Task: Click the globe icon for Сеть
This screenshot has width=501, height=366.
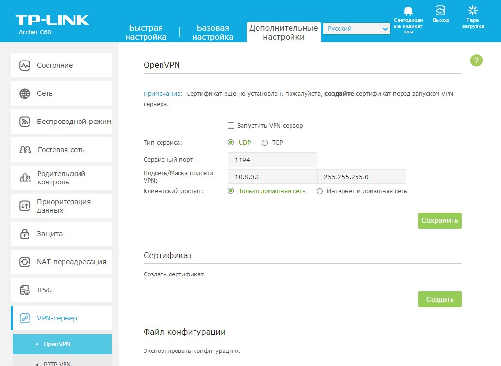Action: [25, 93]
